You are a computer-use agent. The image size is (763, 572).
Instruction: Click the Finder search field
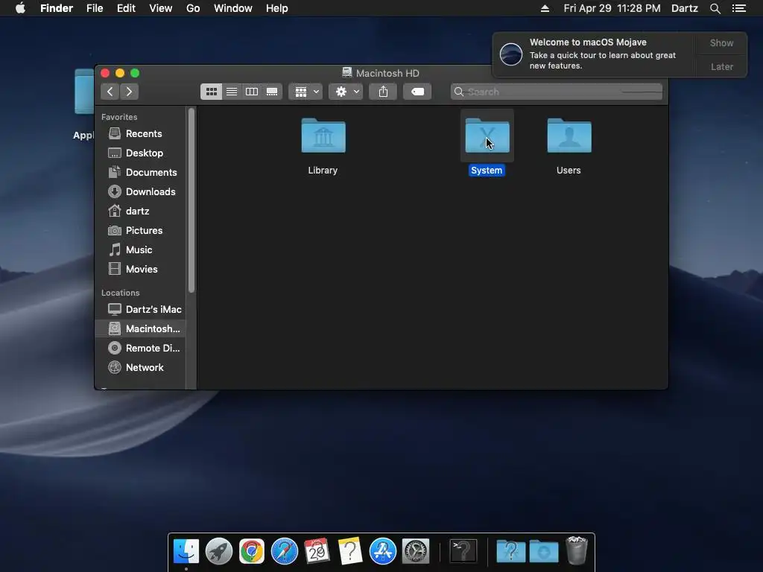[x=556, y=92]
